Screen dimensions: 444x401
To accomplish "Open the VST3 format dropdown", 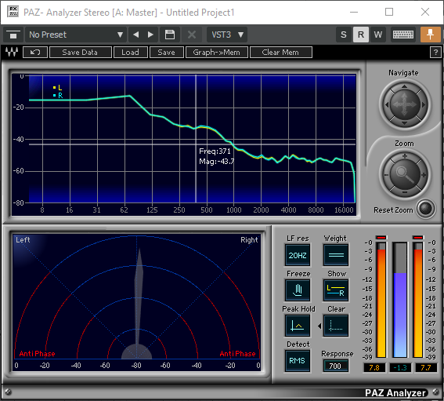I will tap(227, 35).
